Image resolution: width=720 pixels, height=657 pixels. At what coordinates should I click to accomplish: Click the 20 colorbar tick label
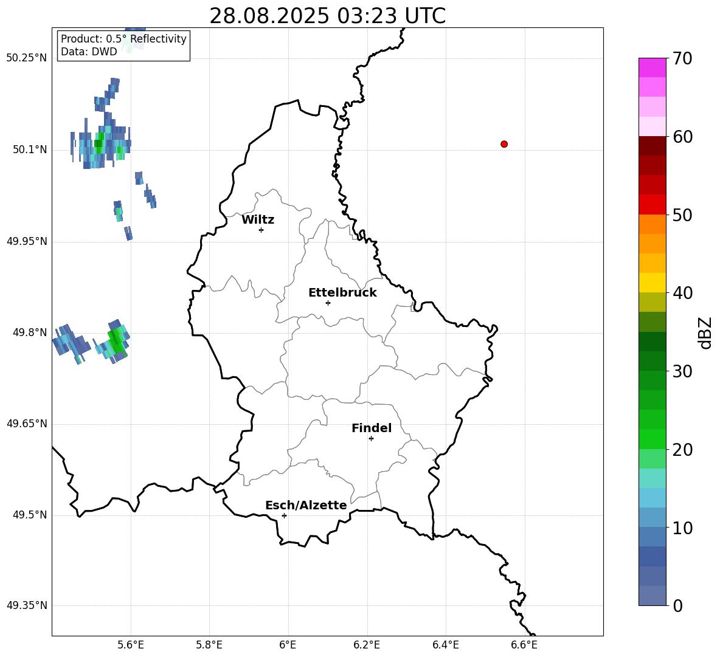682,450
